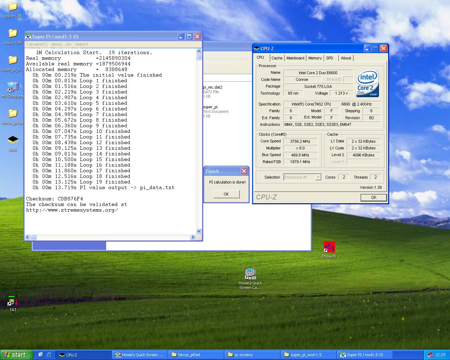Click the Level 2 cache value 4096 KBytes

click(x=364, y=155)
